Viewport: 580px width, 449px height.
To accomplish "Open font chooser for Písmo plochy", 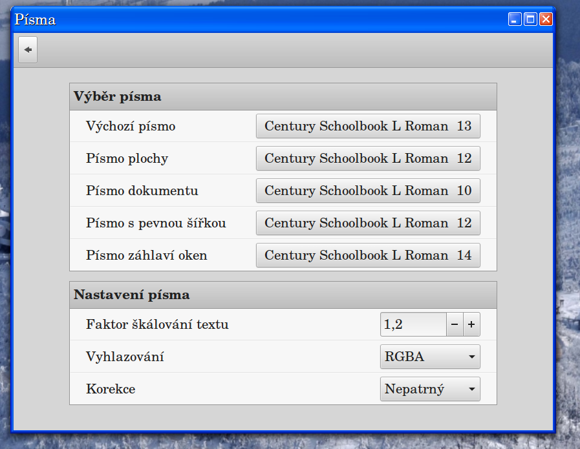I will click(x=368, y=158).
